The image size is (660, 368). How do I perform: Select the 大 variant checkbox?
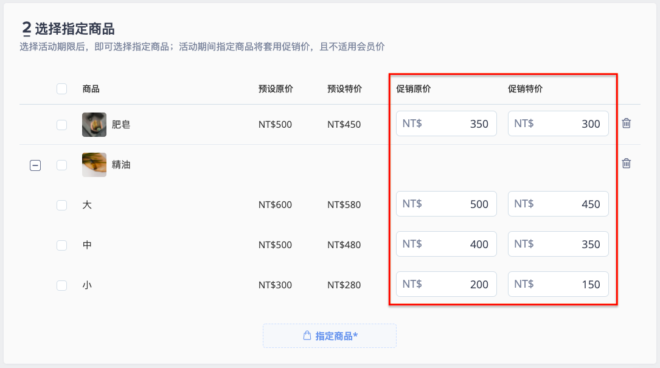pyautogui.click(x=62, y=205)
